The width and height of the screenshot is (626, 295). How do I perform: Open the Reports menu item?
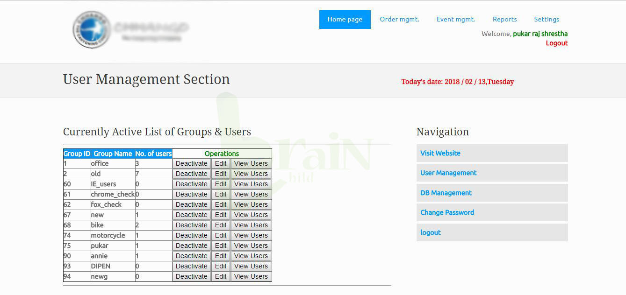[x=504, y=20]
